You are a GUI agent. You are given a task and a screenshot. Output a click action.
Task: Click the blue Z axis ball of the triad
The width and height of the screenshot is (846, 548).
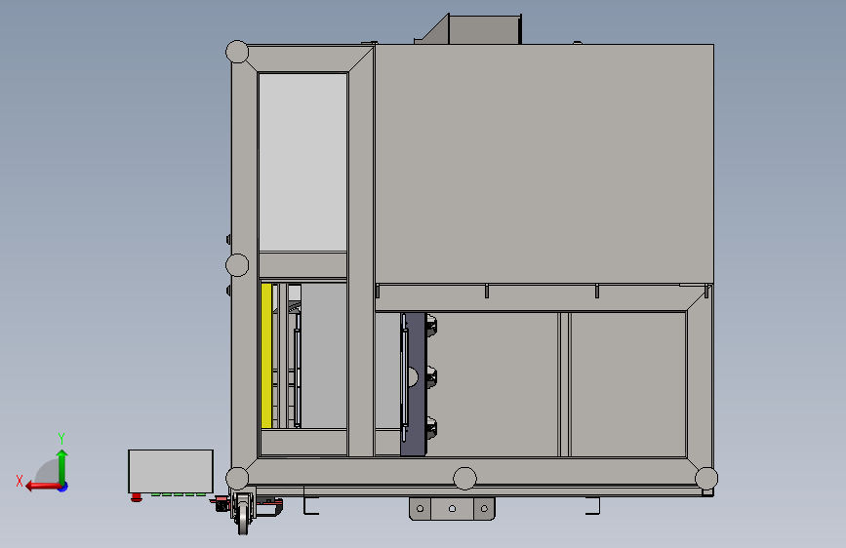tap(63, 487)
